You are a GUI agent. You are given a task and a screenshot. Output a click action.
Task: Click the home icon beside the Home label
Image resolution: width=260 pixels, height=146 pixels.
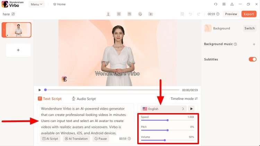tap(54, 4)
